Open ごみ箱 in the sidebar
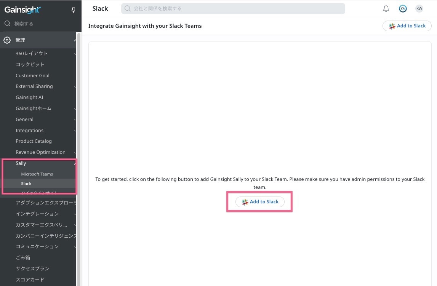The width and height of the screenshot is (437, 286). point(23,257)
